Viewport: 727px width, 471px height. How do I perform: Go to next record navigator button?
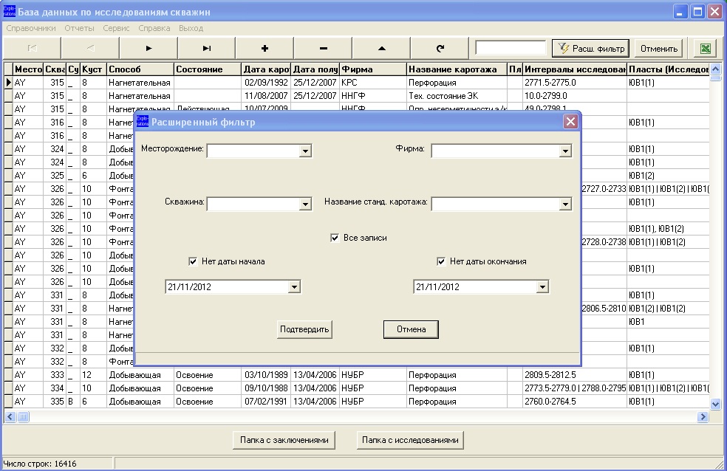tap(149, 48)
